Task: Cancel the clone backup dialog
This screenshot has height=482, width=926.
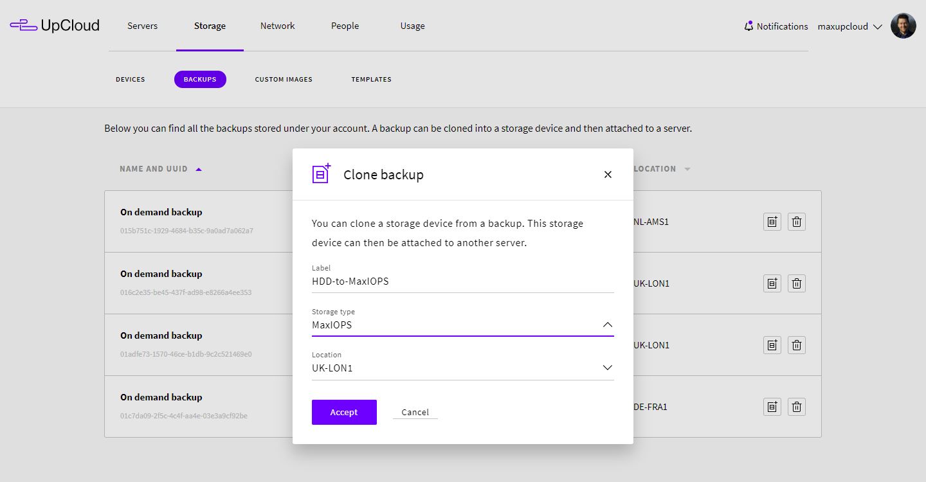Action: (415, 413)
